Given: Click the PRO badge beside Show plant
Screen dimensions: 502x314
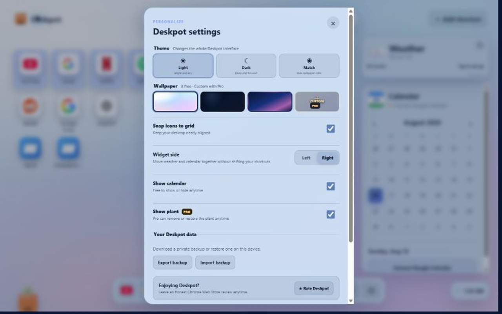Looking at the screenshot, I should pos(187,212).
